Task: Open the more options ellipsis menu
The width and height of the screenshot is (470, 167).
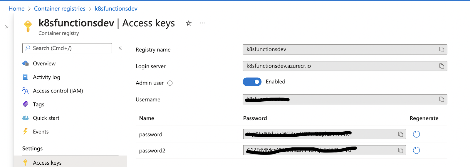Action: [202, 23]
